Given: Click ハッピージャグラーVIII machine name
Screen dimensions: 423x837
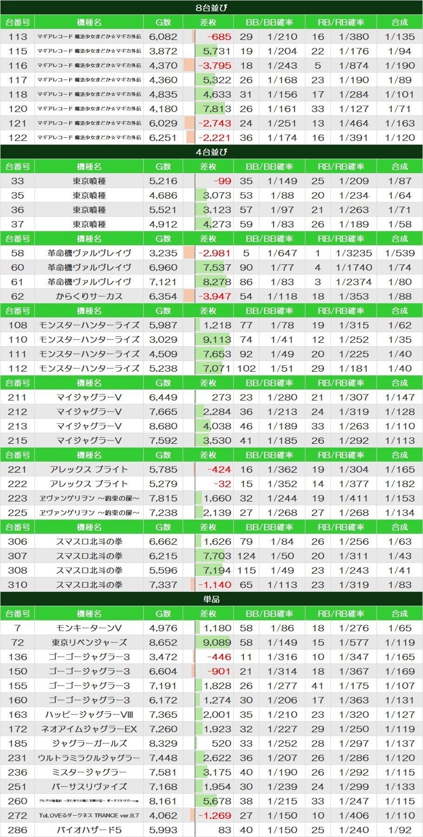Looking at the screenshot, I should tap(89, 715).
